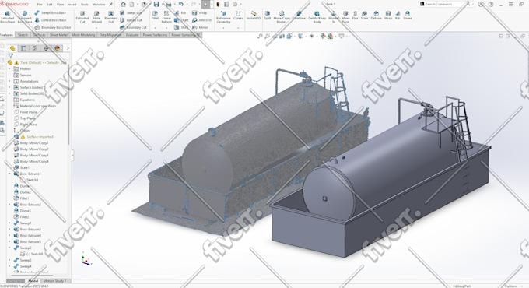Screen dimensions: 529x288
Task: Open the File menu
Action: pos(40,5)
